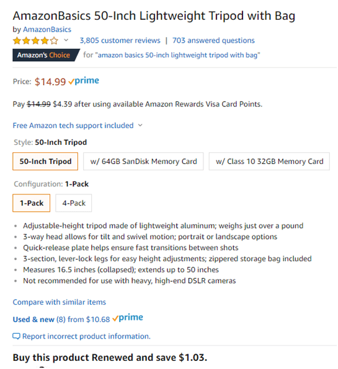Click the keyword link after Amazon's Choice
This screenshot has height=369, width=338.
click(179, 55)
